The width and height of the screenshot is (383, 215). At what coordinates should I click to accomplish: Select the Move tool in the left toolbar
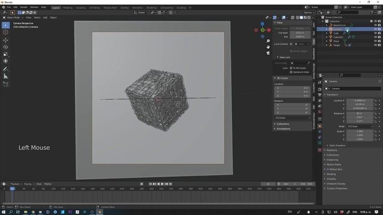pyautogui.click(x=5, y=40)
